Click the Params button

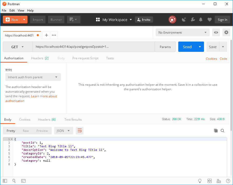pos(165,47)
